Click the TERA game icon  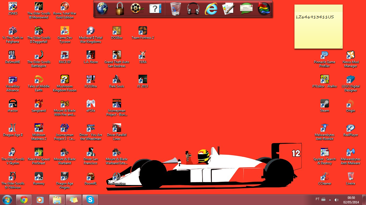point(143,55)
